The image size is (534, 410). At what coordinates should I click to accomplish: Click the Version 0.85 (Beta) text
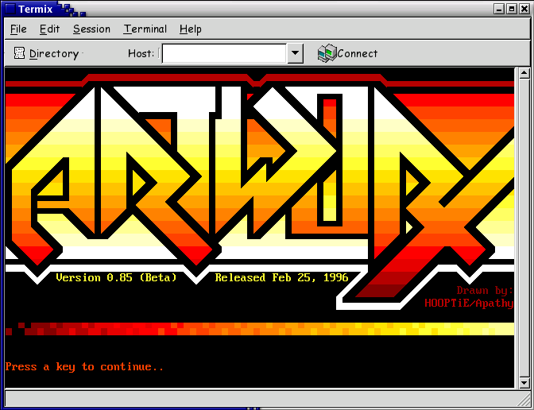coord(116,278)
